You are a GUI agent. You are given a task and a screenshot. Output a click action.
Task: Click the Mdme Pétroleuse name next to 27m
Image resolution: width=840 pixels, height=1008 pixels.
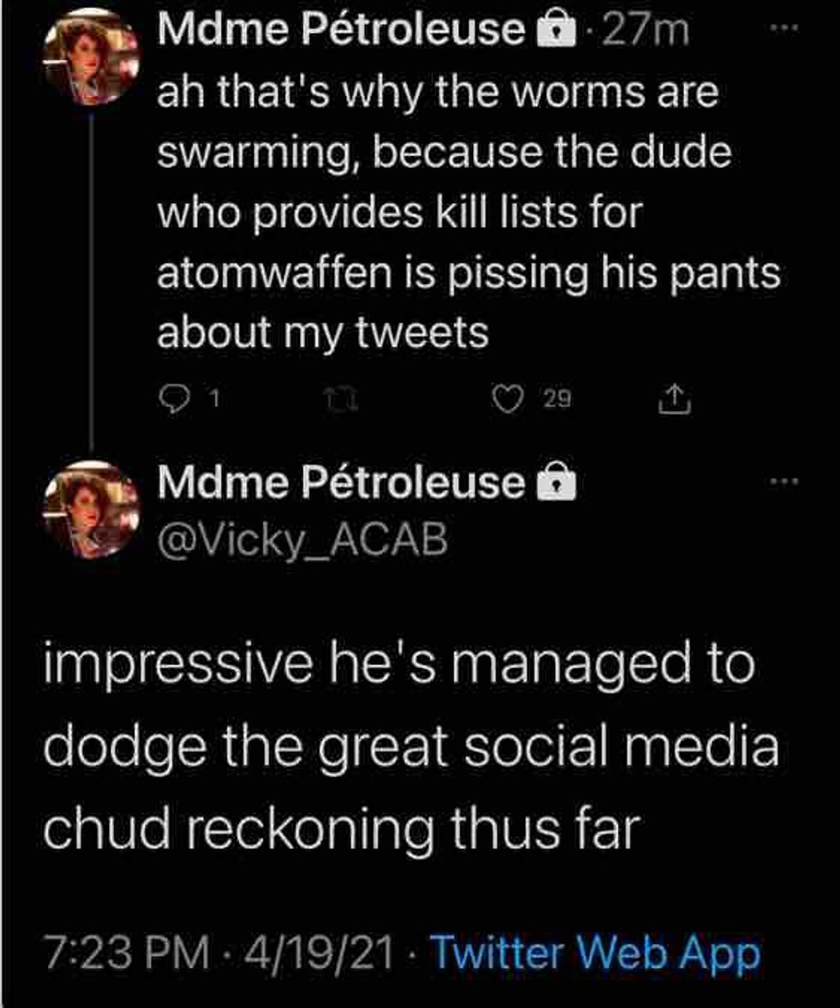341,32
